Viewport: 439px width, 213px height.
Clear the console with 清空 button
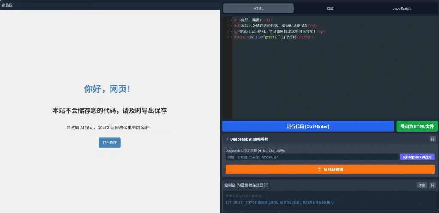click(x=422, y=185)
